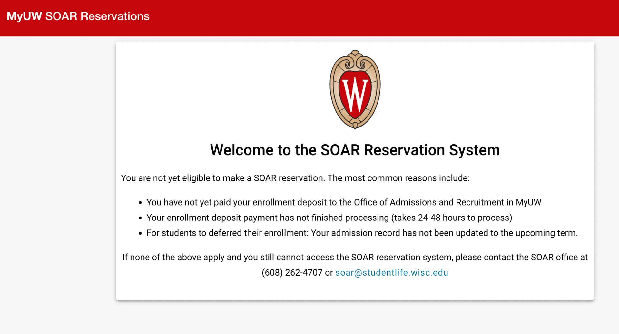The width and height of the screenshot is (619, 334).
Task: Select the bullet about deferred enrollment
Action: 362,233
